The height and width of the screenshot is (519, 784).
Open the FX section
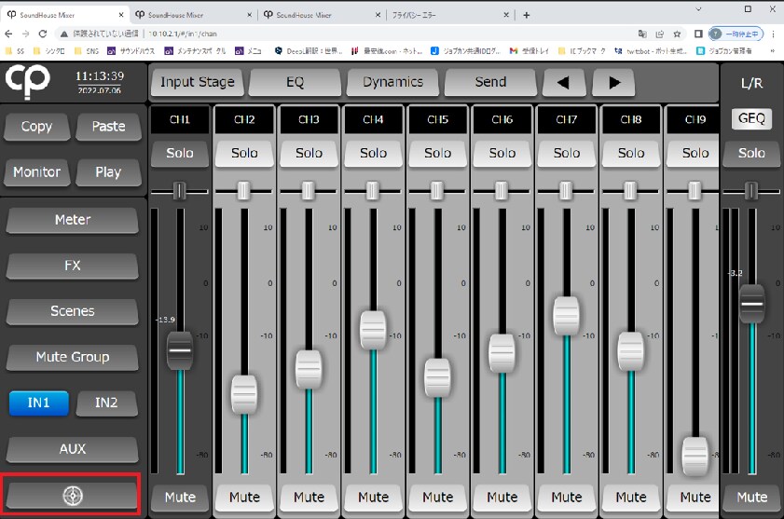pyautogui.click(x=73, y=266)
